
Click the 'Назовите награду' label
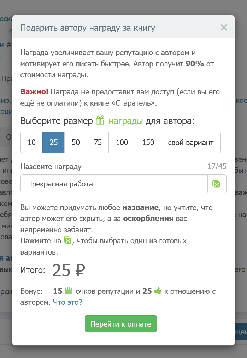51,167
